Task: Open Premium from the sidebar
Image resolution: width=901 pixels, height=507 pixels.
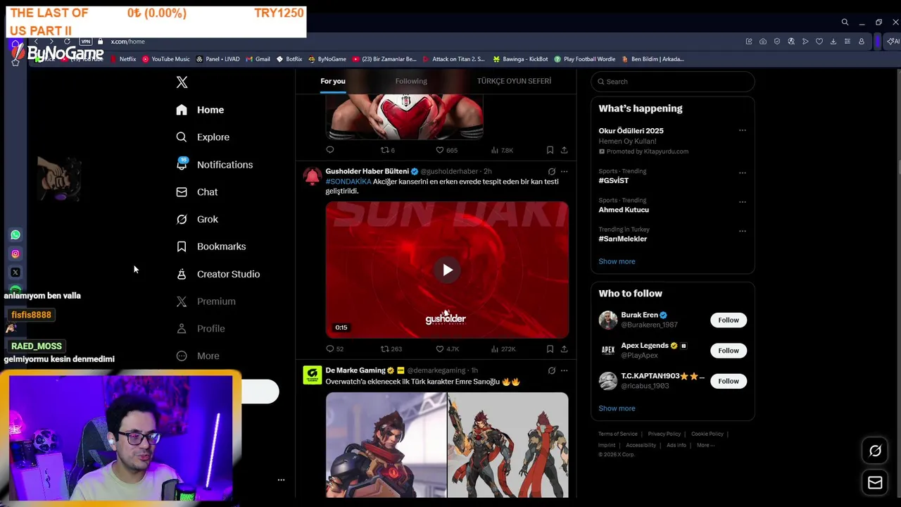Action: coord(206,301)
